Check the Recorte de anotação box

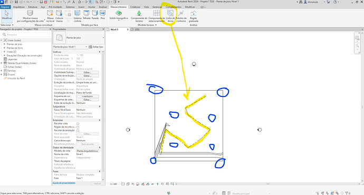[x=78, y=131]
